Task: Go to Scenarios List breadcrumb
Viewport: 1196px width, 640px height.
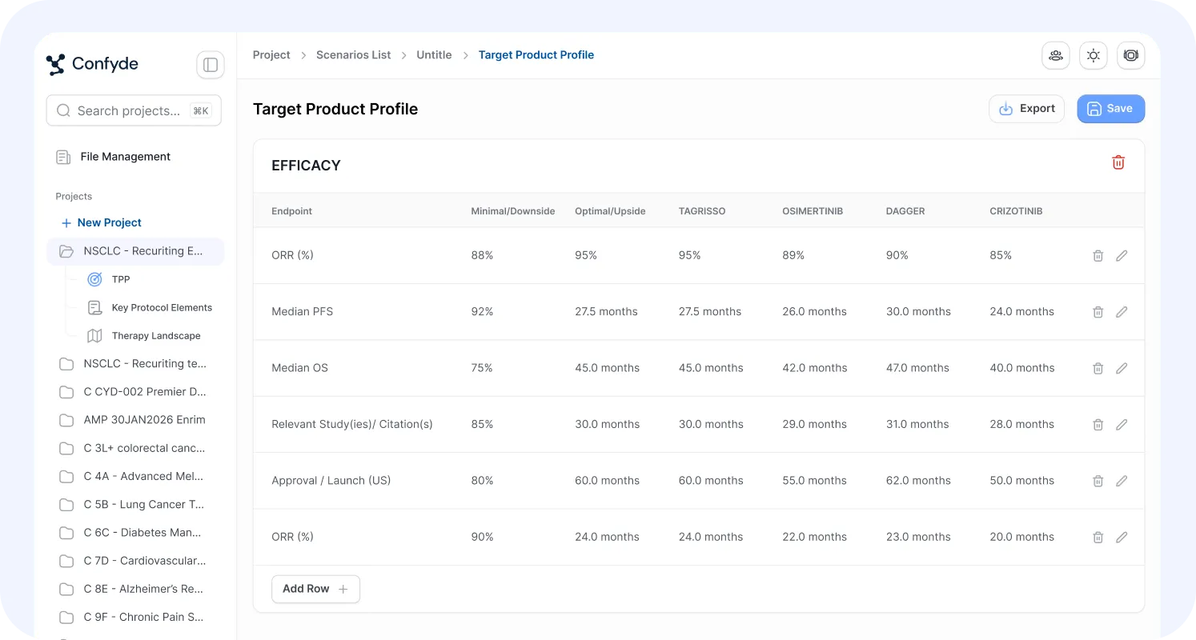Action: pyautogui.click(x=353, y=55)
